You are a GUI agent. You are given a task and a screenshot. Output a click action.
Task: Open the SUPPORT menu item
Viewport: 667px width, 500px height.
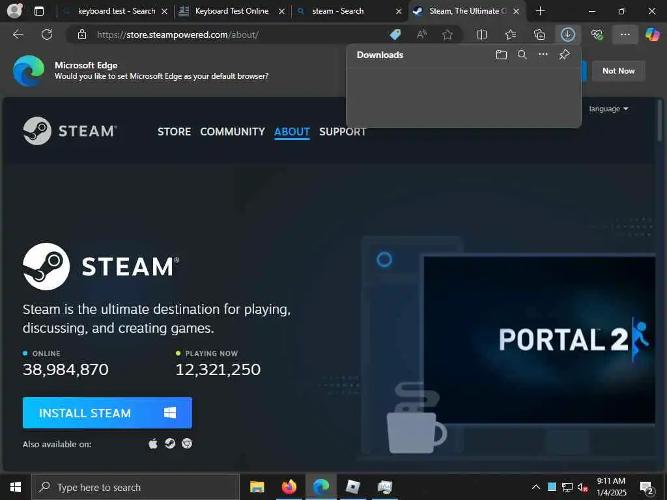343,132
